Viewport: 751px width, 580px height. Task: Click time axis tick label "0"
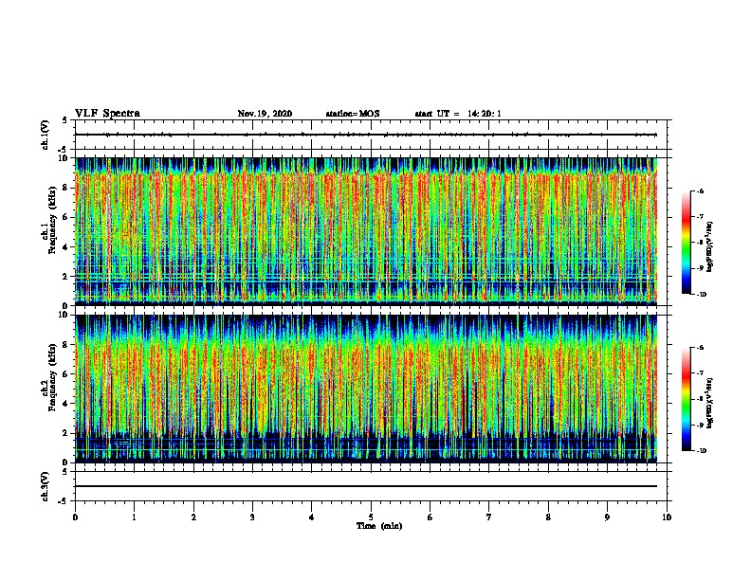pyautogui.click(x=75, y=517)
